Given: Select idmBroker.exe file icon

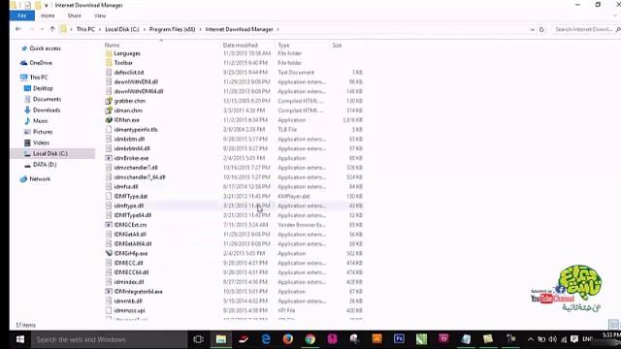Looking at the screenshot, I should 109,158.
